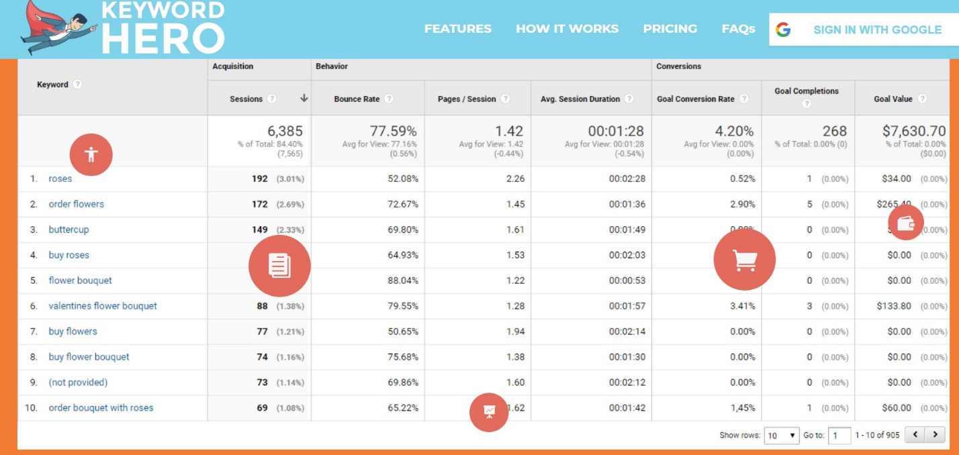Open 'valentines flower bouquet' keyword link
Viewport: 959px width, 455px height.
click(x=103, y=306)
